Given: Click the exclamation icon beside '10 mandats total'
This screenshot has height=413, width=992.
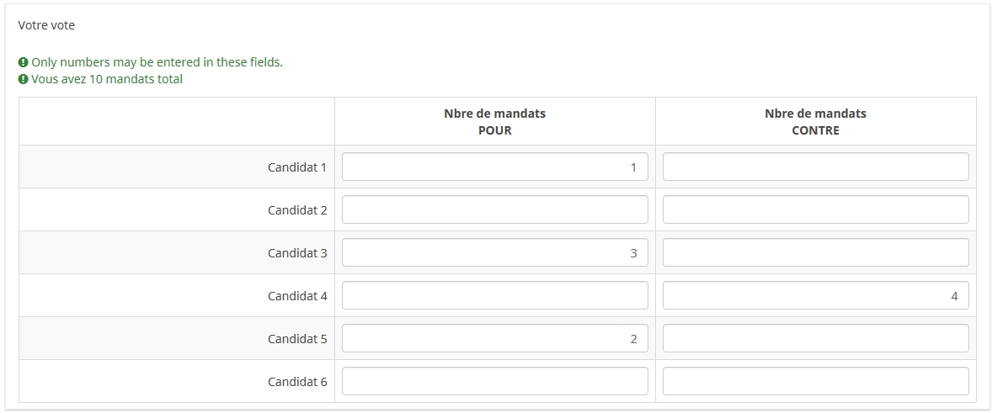Looking at the screenshot, I should (x=24, y=79).
